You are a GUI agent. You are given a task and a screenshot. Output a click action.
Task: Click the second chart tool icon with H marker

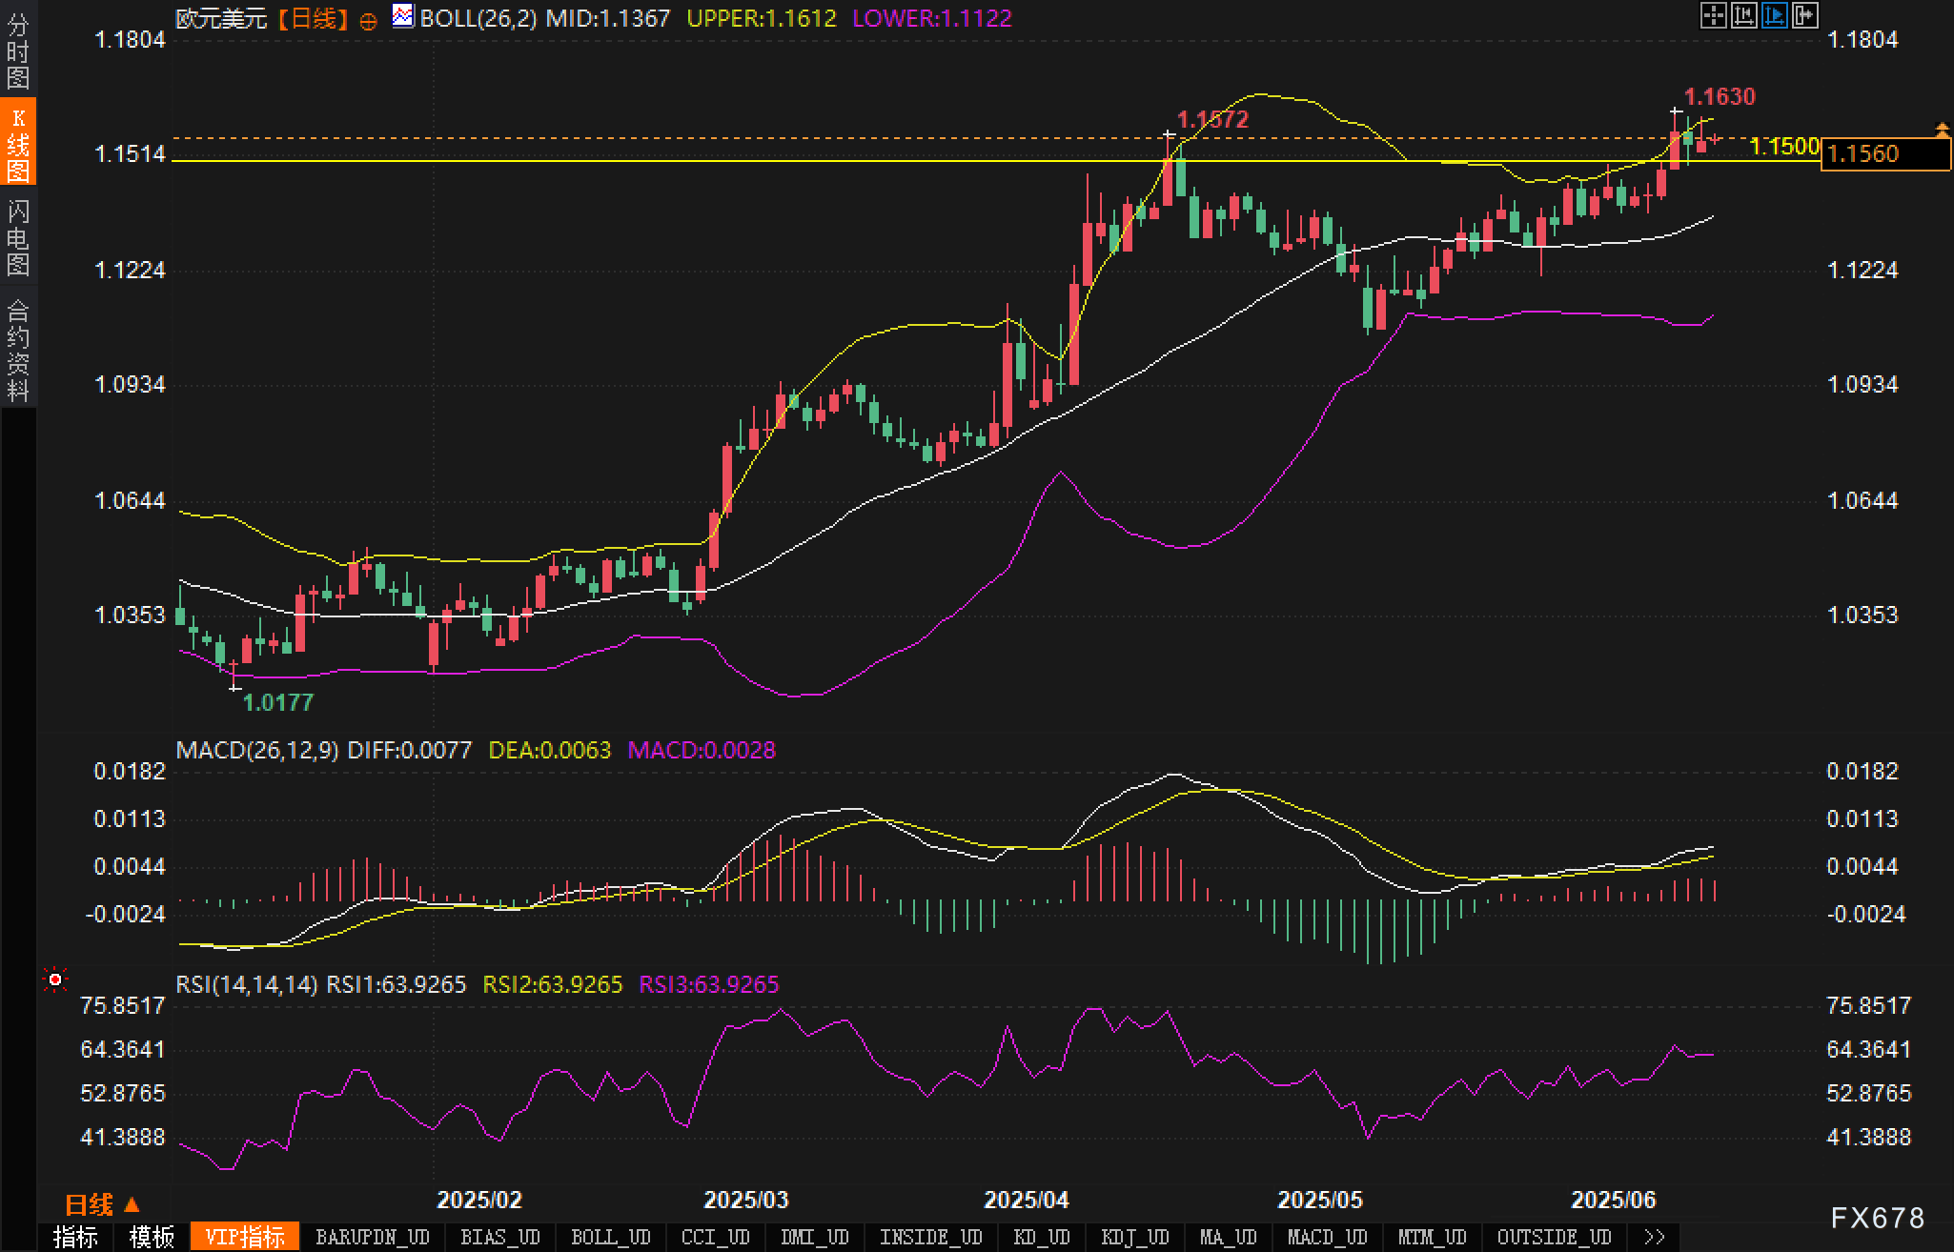pyautogui.click(x=1743, y=15)
